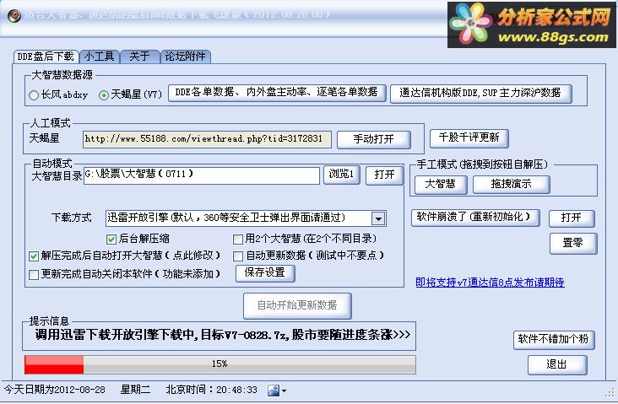618x404 pixels.
Task: Click 北京时间 clock in status bar
Action: coord(211,391)
